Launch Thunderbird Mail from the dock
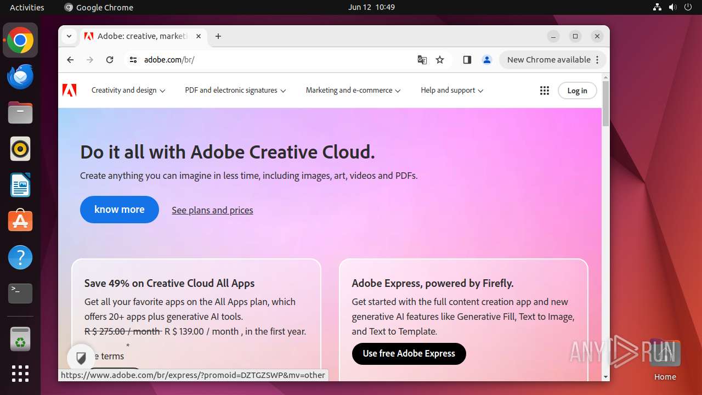 pyautogui.click(x=20, y=77)
